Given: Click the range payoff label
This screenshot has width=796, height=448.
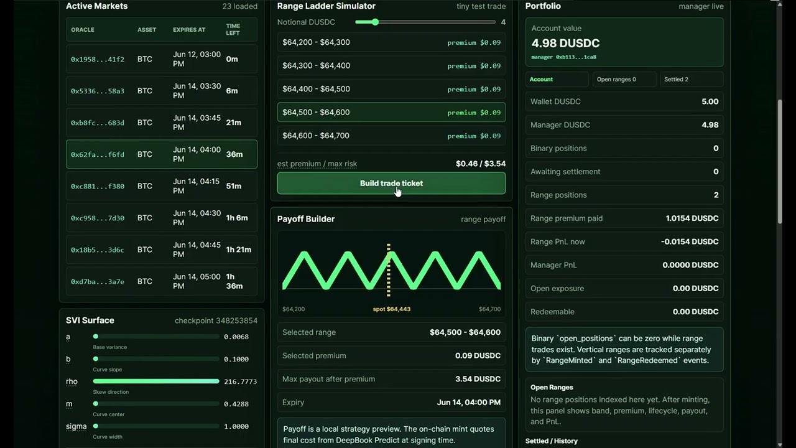Looking at the screenshot, I should pyautogui.click(x=483, y=219).
